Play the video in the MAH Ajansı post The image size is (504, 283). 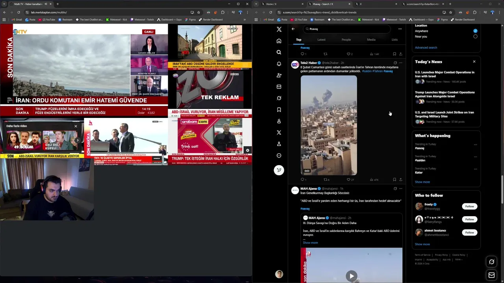pos(351,276)
